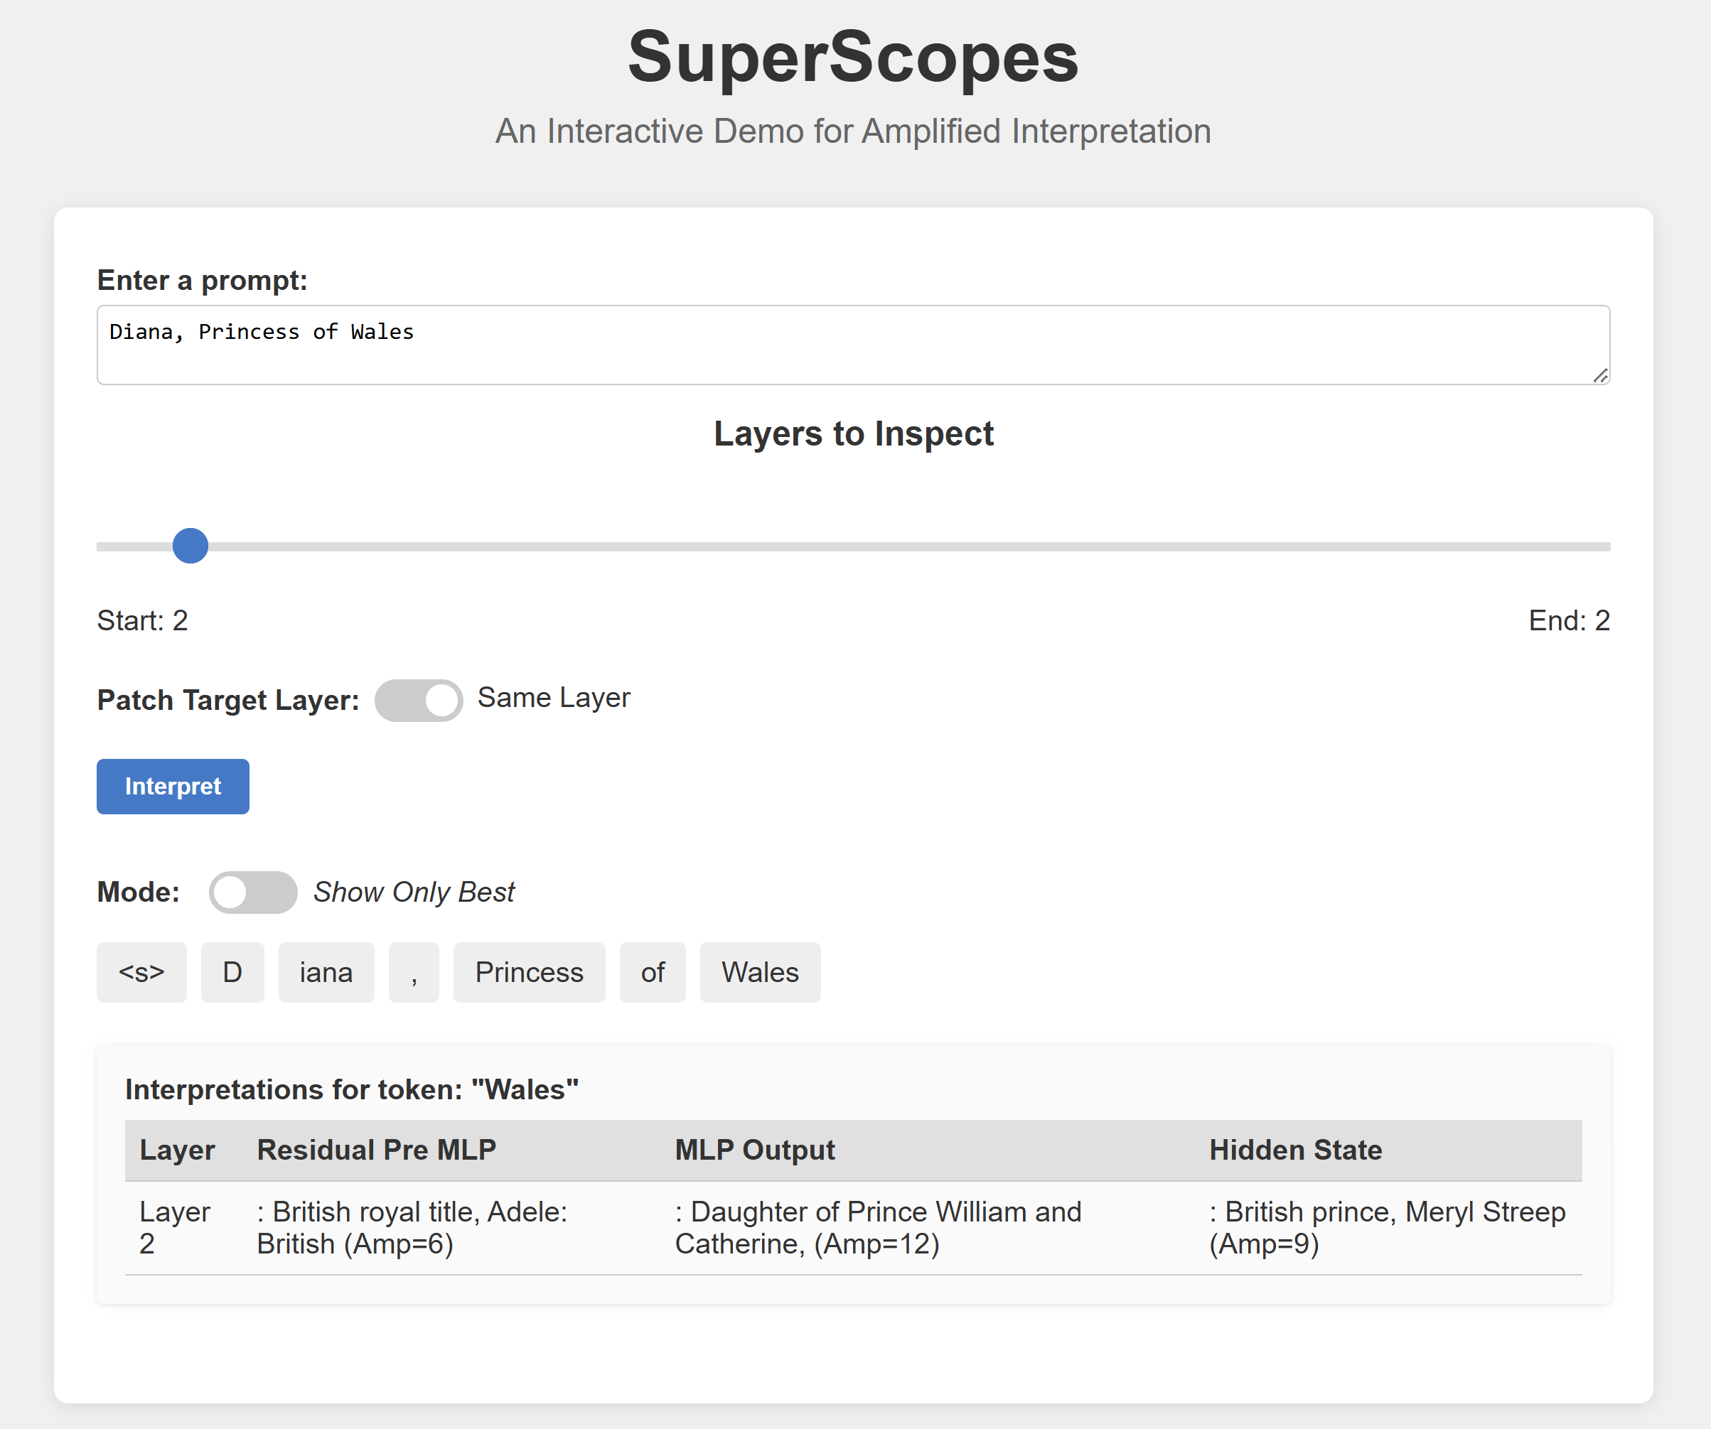Click the Hidden State column header
The height and width of the screenshot is (1429, 1711).
(x=1294, y=1150)
